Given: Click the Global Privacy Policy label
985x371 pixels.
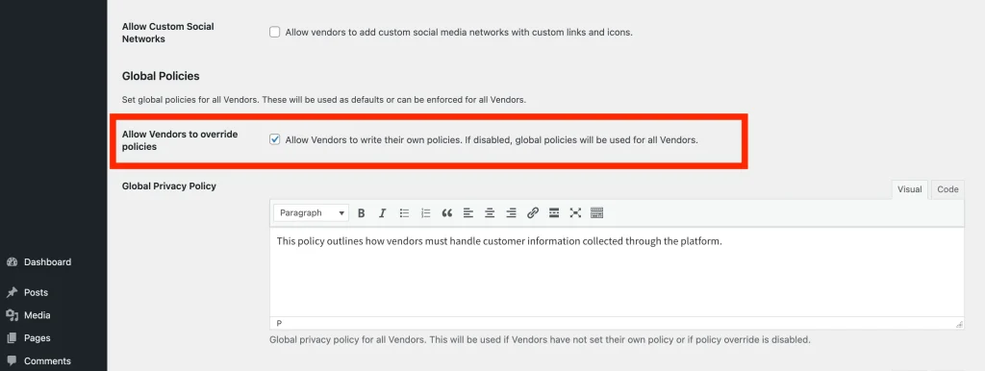Looking at the screenshot, I should point(169,185).
